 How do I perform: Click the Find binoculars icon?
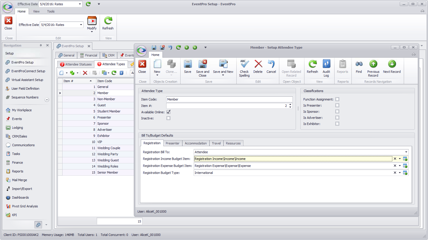pyautogui.click(x=359, y=64)
